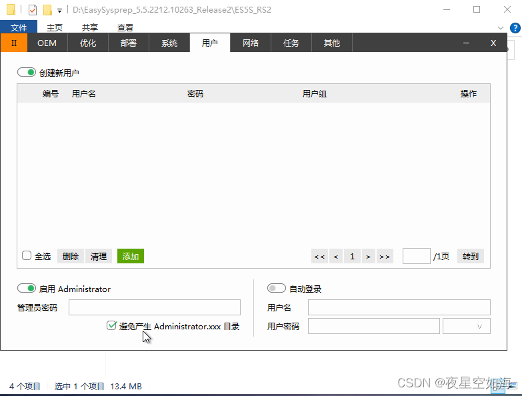Click page number 1 button

click(352, 256)
